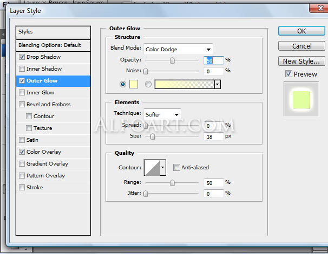
Task: Click the Cancel button
Action: tap(301, 46)
